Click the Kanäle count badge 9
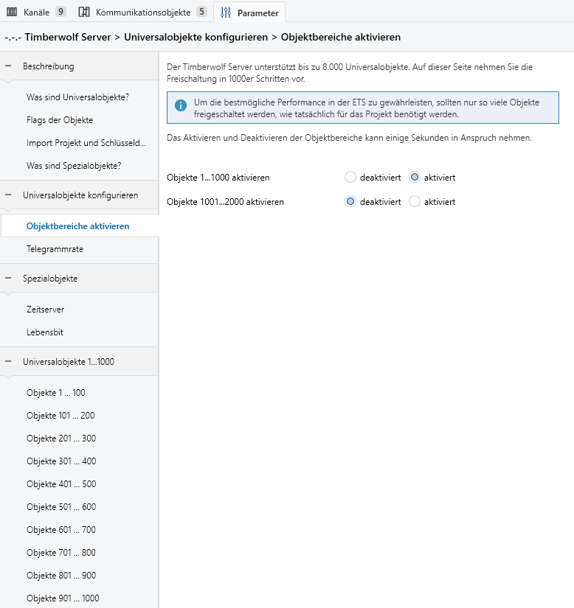 [x=60, y=12]
